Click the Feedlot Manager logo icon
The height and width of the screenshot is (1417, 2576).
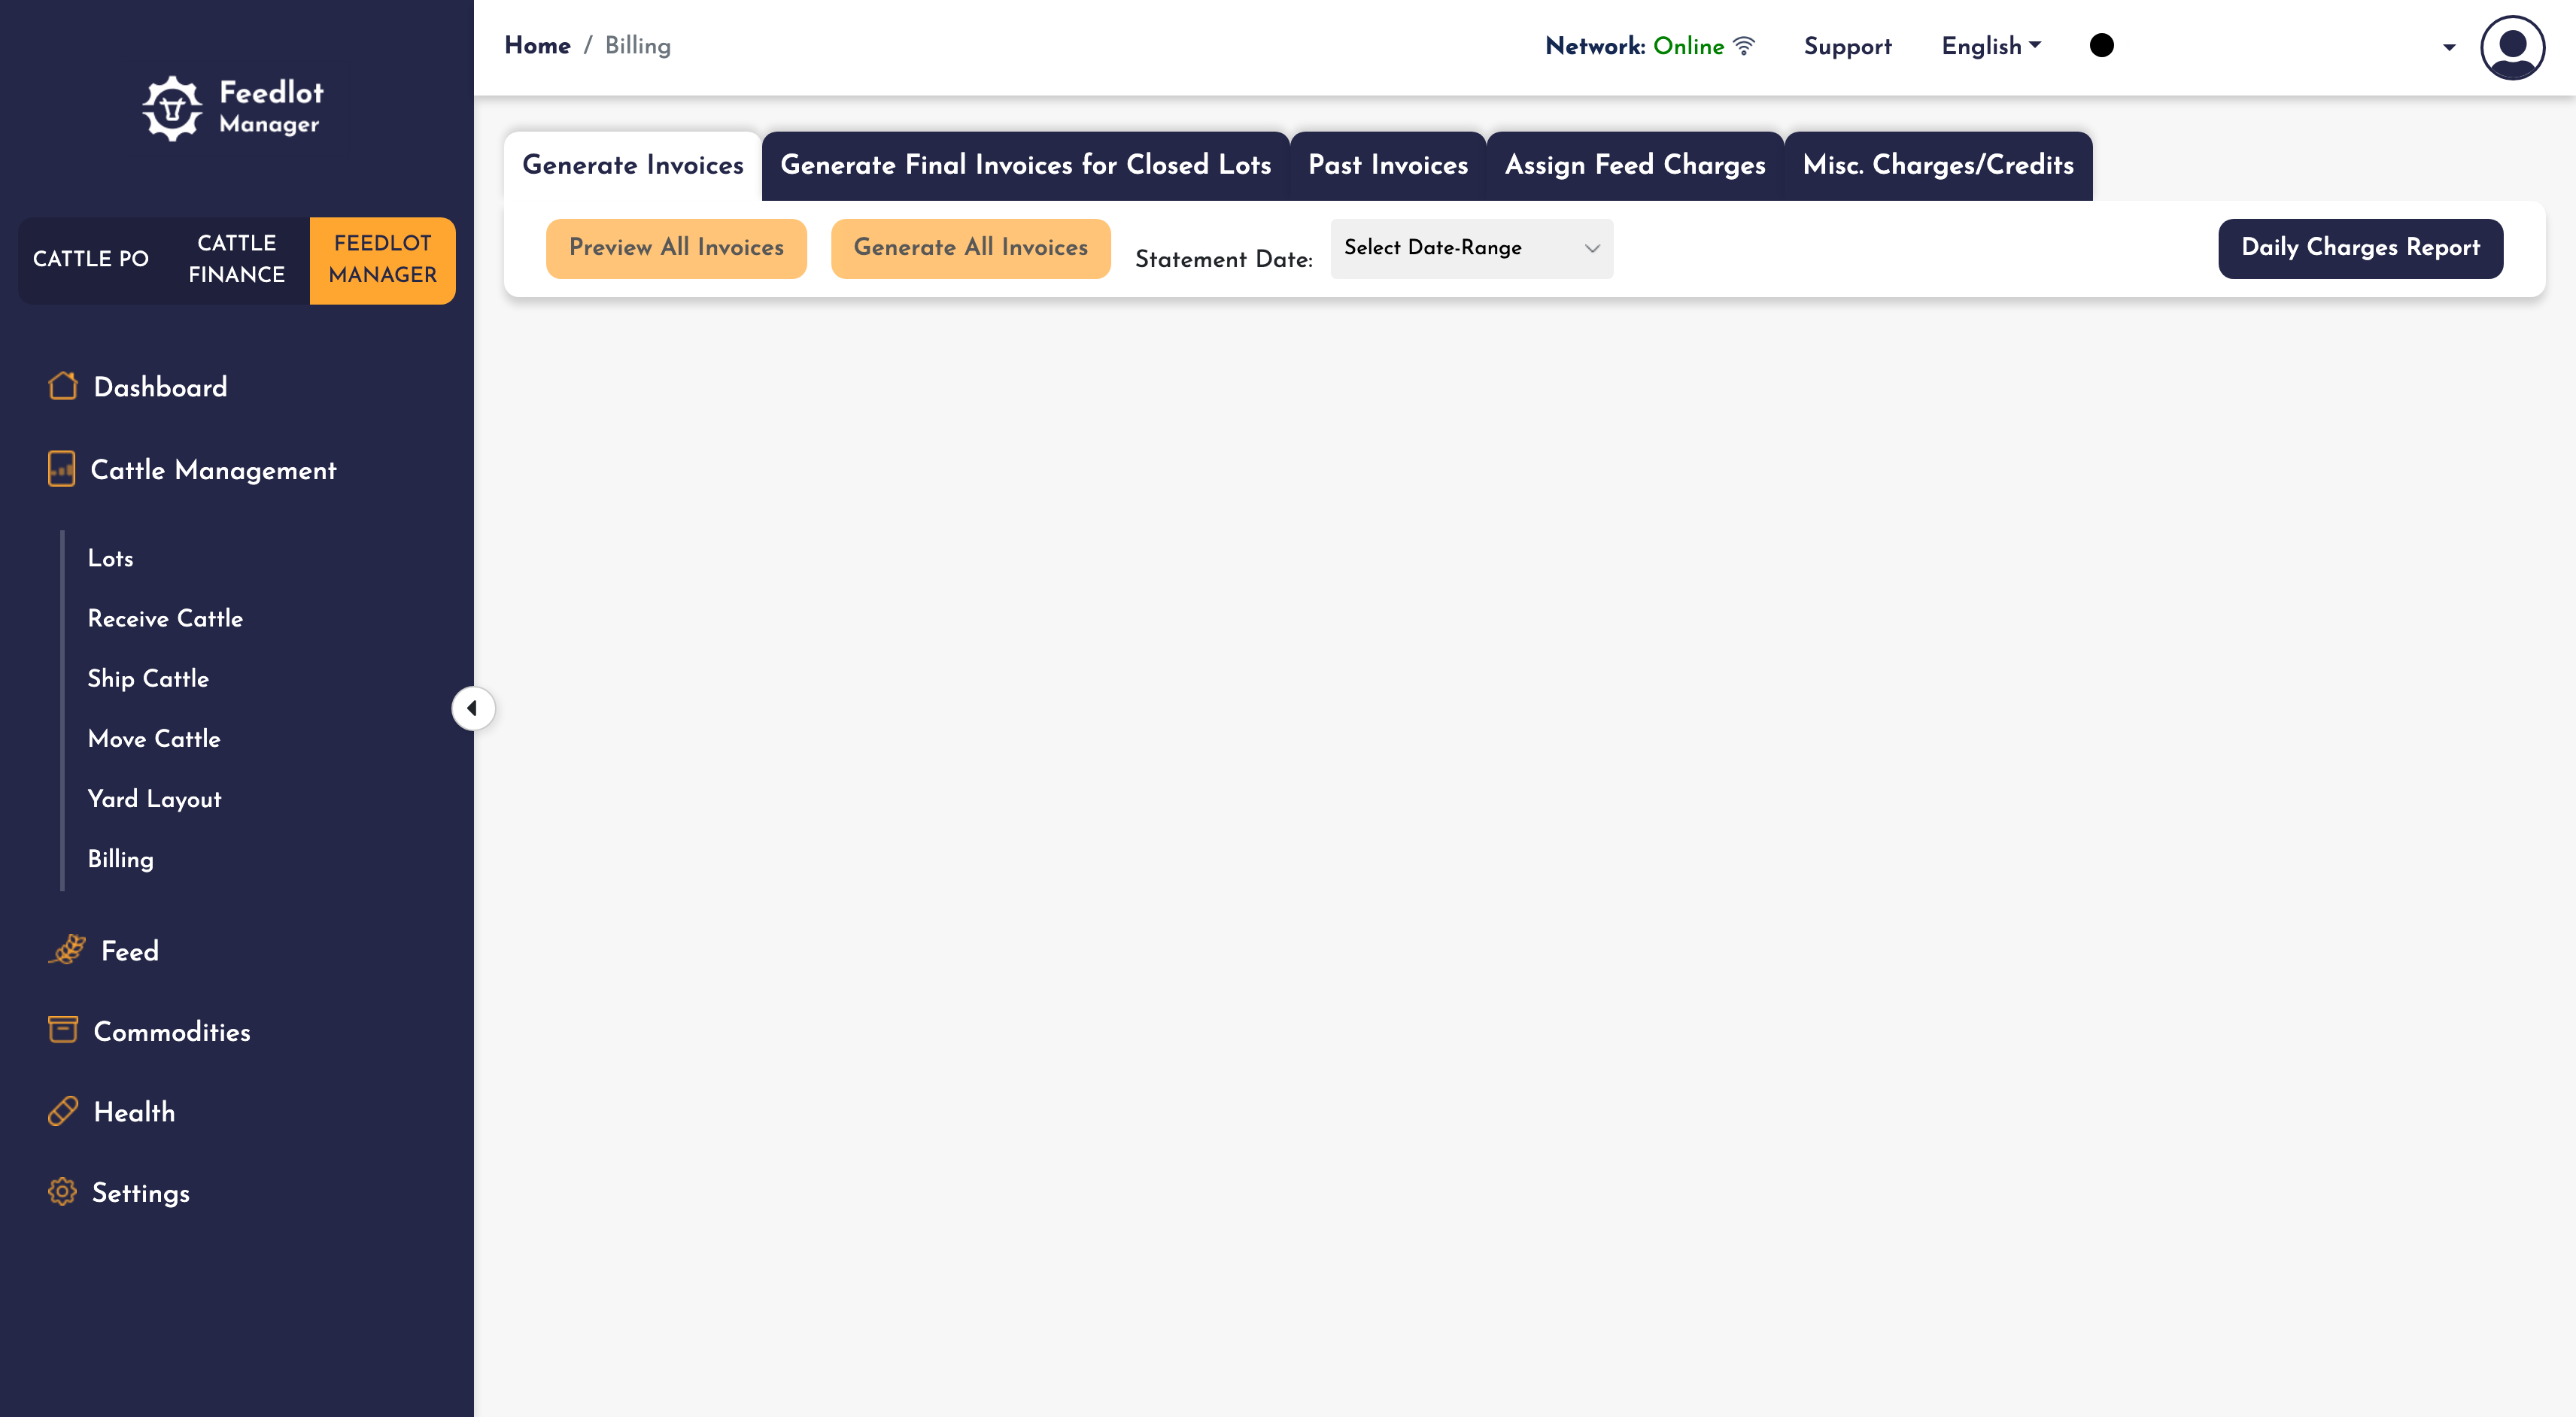pos(172,108)
